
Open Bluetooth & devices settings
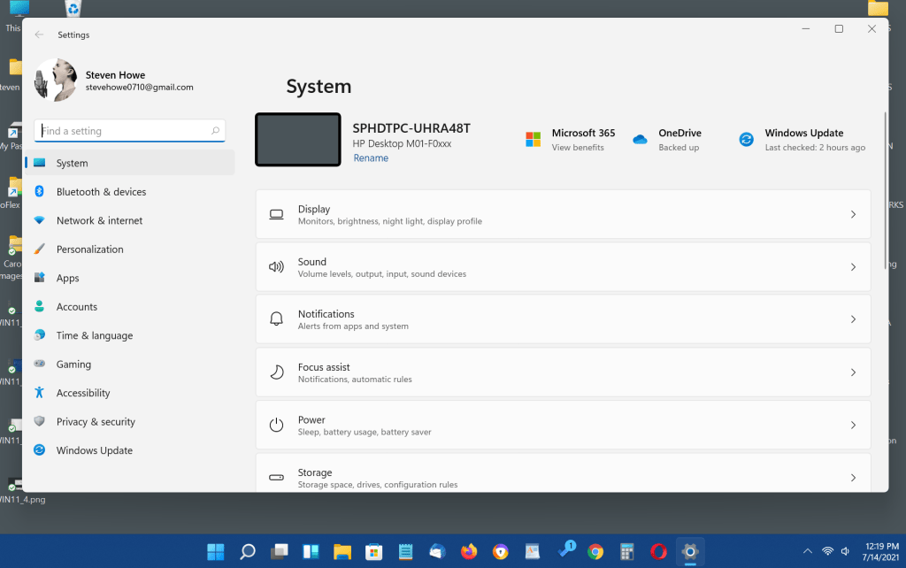(101, 192)
